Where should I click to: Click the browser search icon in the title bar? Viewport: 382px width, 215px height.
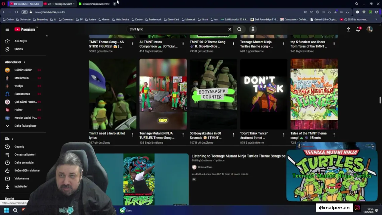(x=357, y=4)
